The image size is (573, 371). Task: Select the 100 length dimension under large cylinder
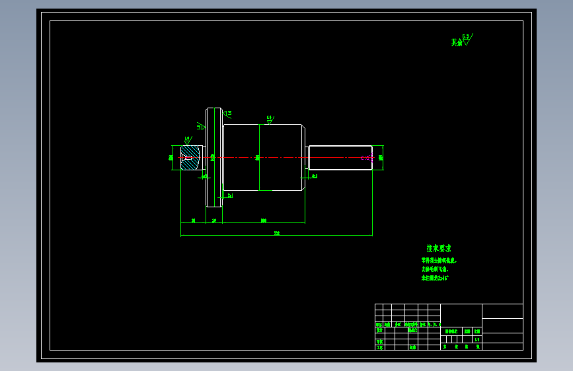click(x=264, y=220)
